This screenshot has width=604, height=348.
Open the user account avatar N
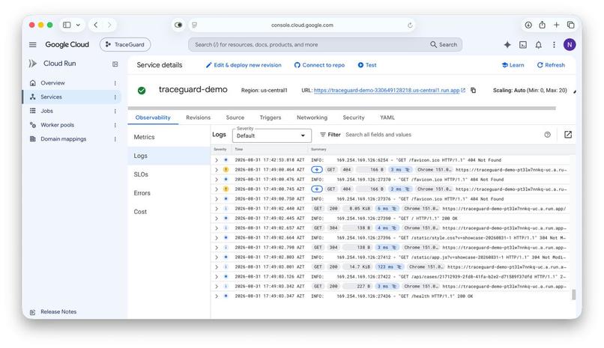(x=570, y=45)
